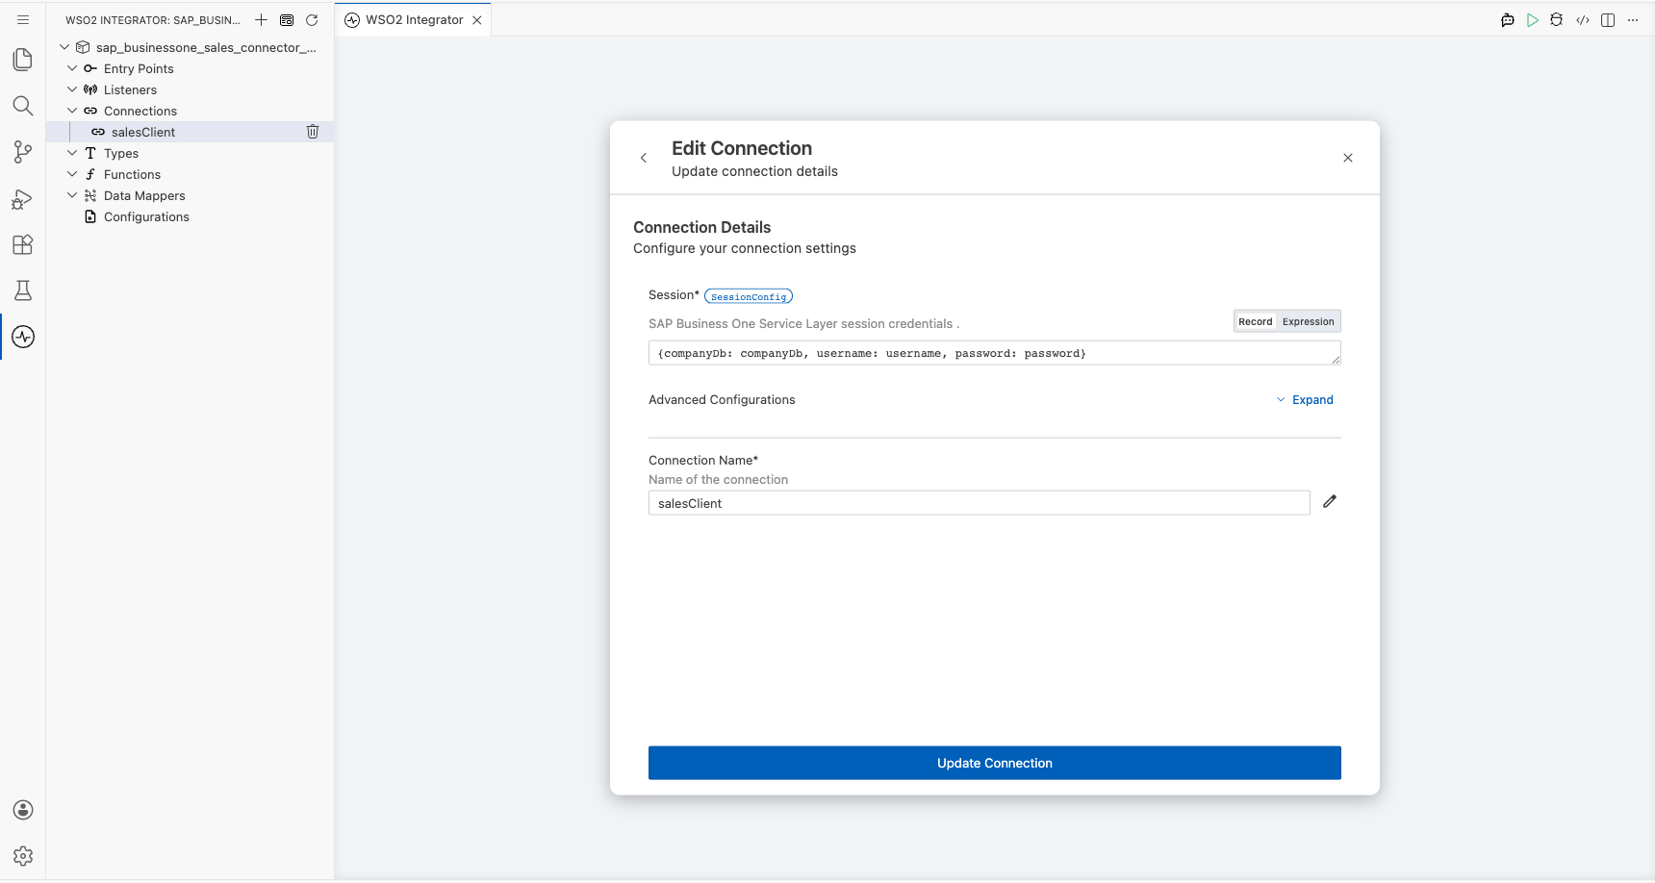Screen dimensions: 1655x883
Task: Open more actions ellipsis menu
Action: (1633, 20)
